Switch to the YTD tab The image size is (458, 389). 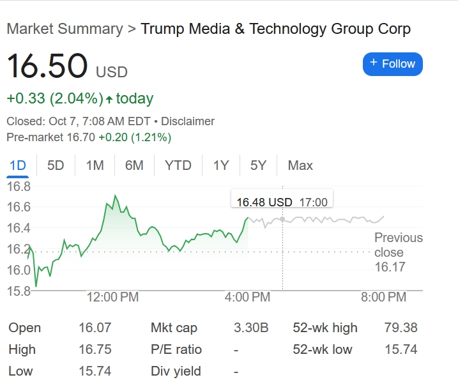click(x=178, y=165)
